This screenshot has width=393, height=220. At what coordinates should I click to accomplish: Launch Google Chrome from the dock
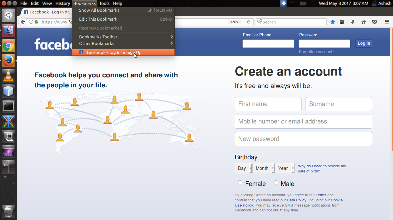pos(8,46)
